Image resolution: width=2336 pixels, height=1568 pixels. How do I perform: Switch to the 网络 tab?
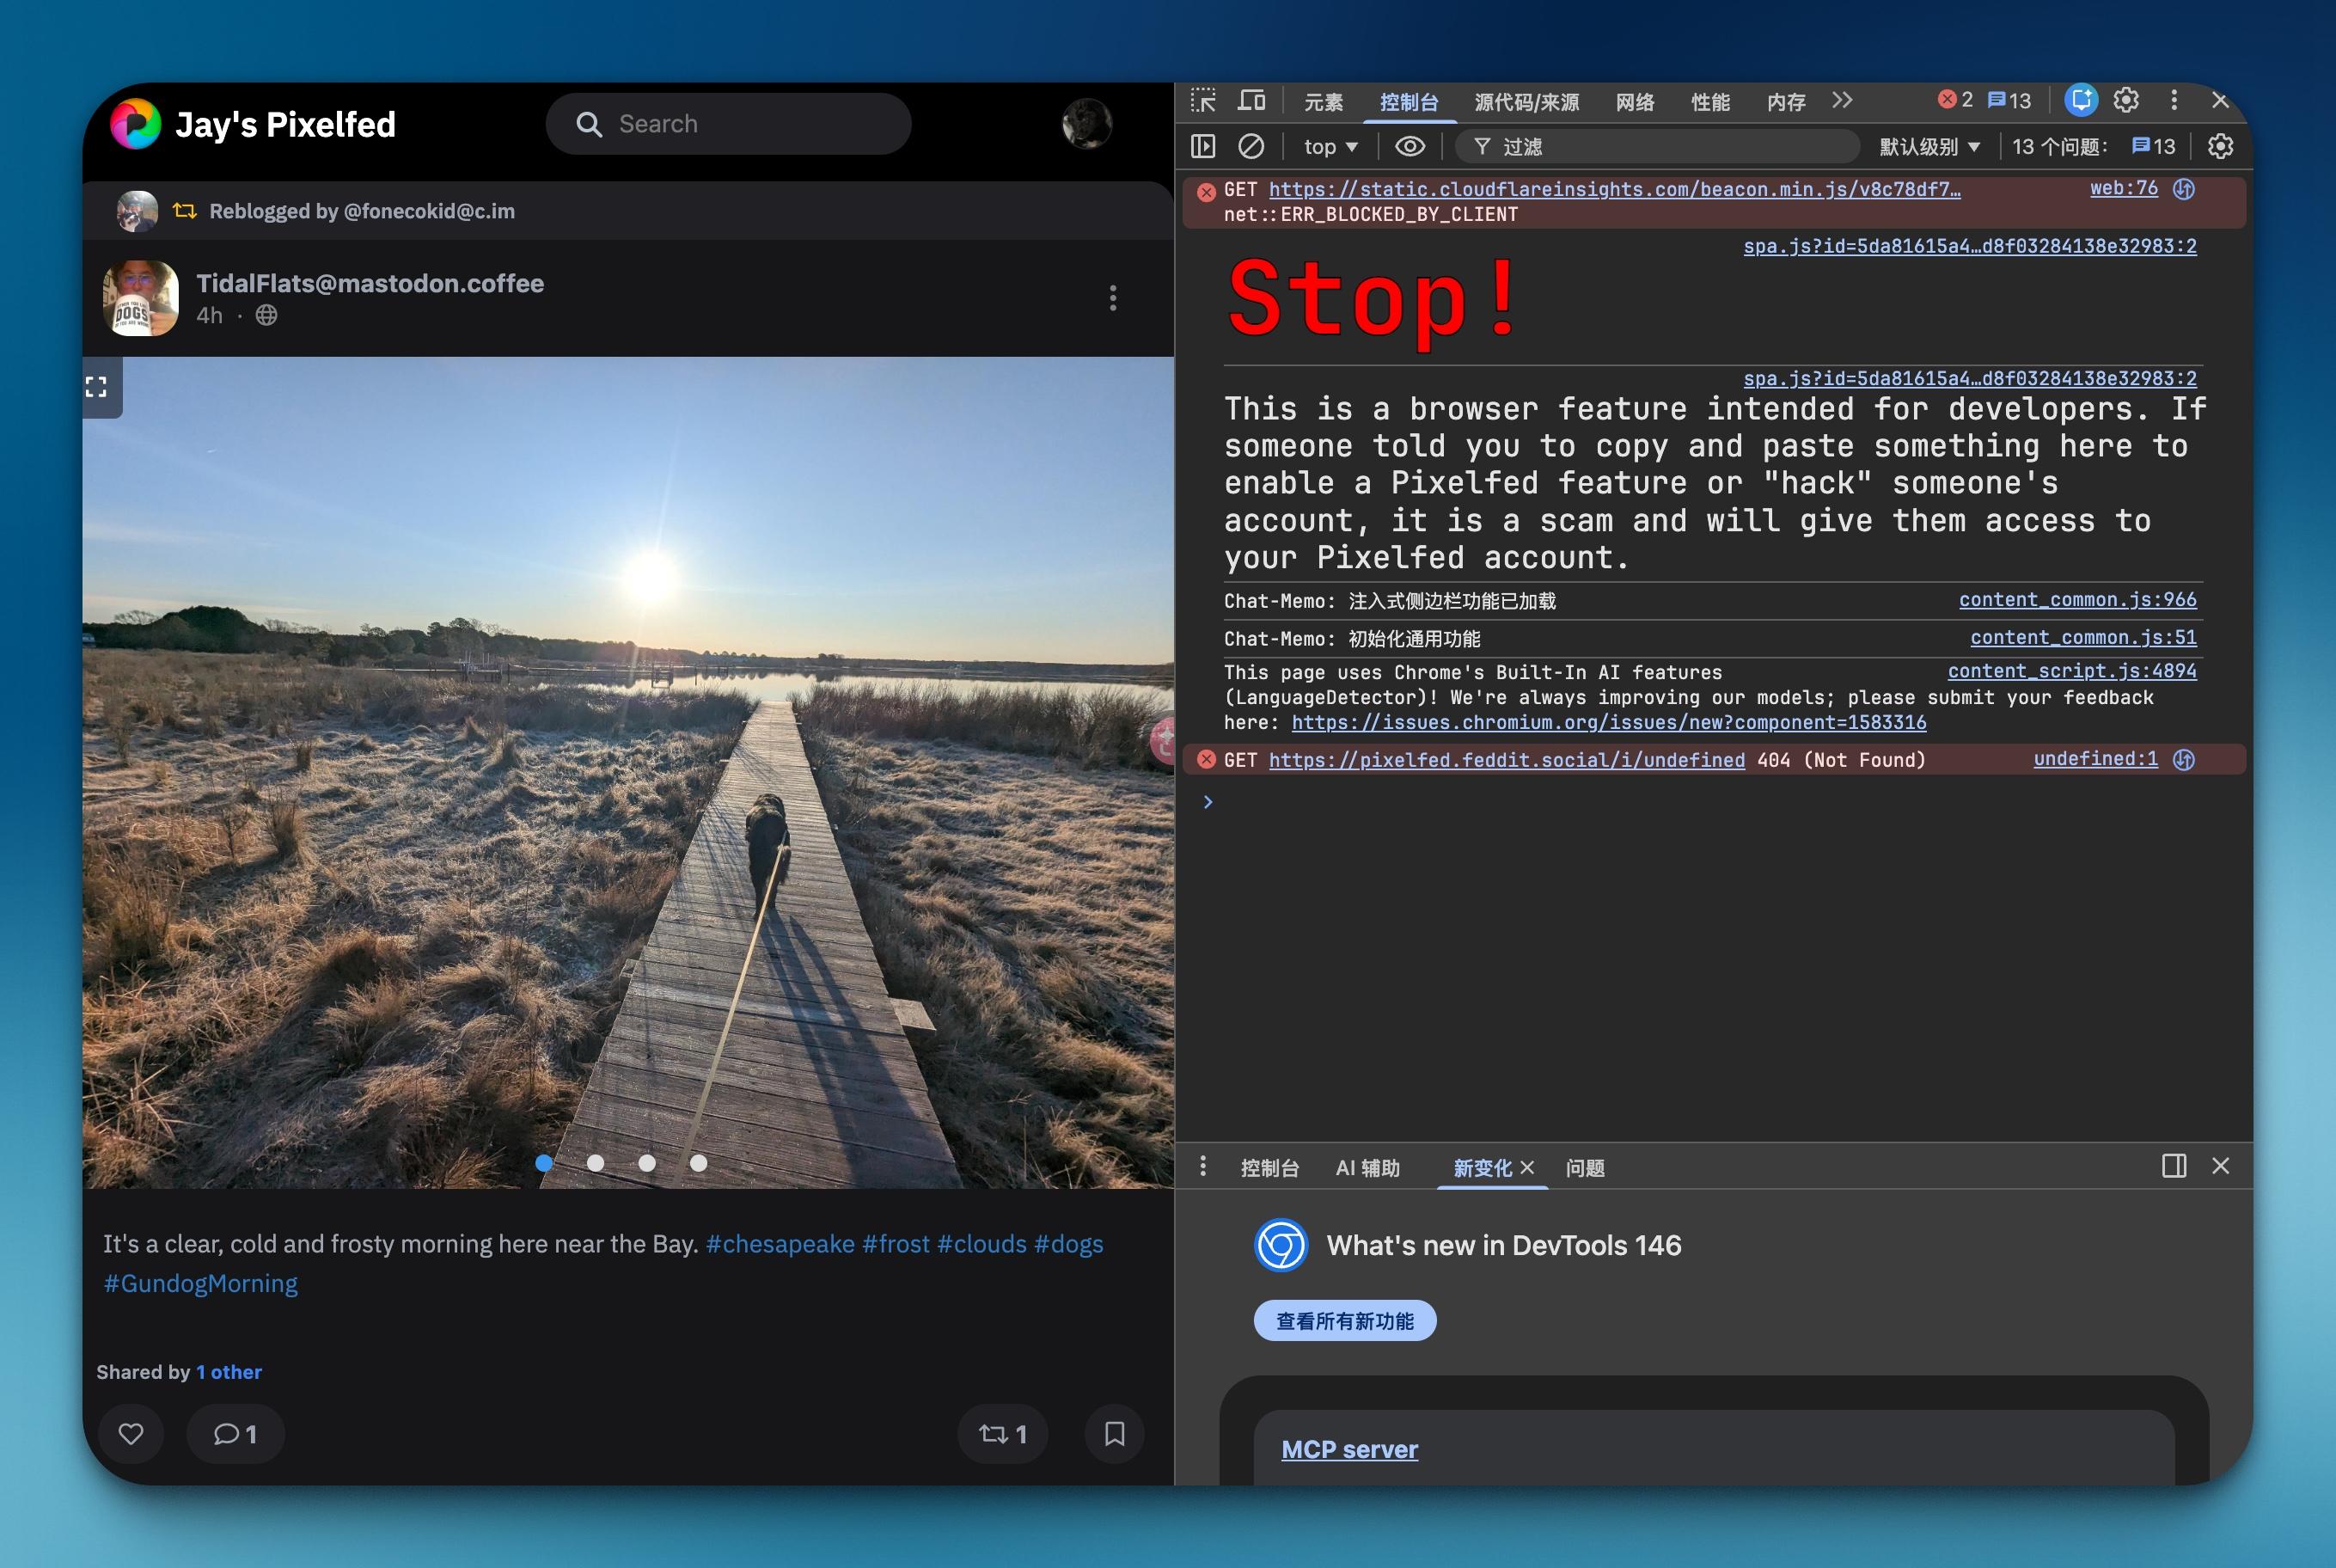(1635, 102)
